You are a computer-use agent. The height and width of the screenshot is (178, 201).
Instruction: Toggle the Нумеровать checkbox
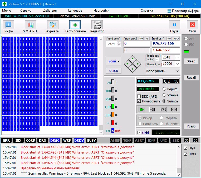pos(139,101)
